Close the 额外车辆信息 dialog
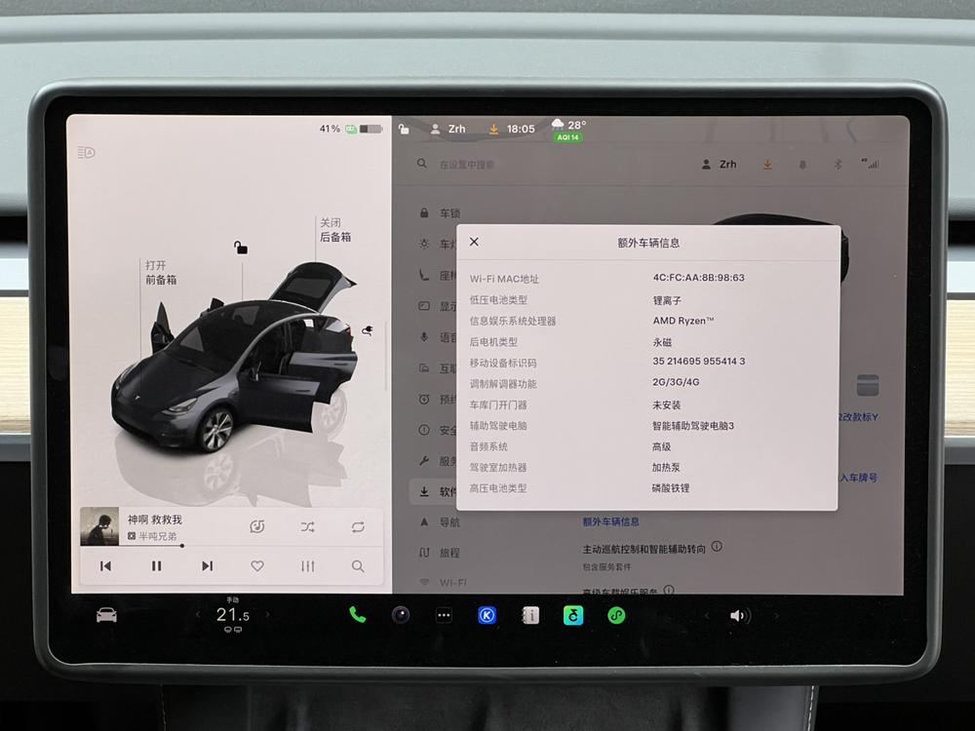 point(474,242)
